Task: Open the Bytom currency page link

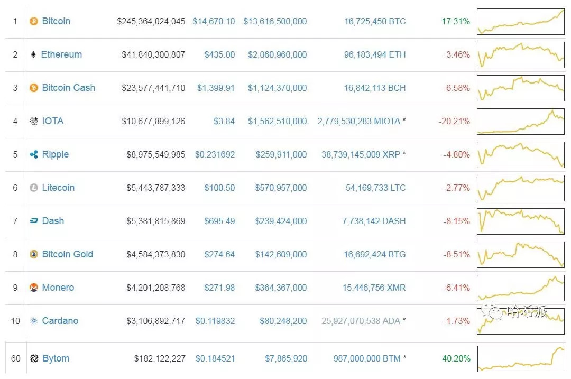Action: (56, 358)
